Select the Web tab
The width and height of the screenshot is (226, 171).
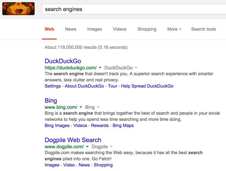pos(49,29)
